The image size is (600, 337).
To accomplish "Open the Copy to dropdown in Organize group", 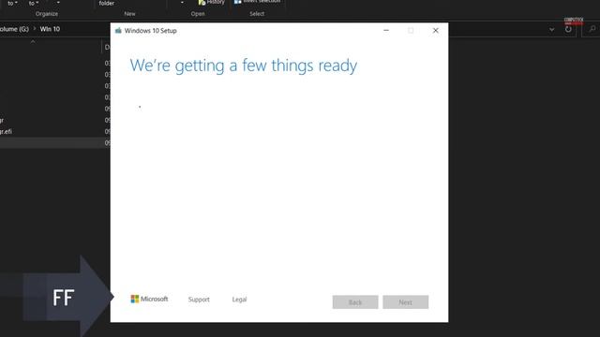I will (x=34, y=3).
